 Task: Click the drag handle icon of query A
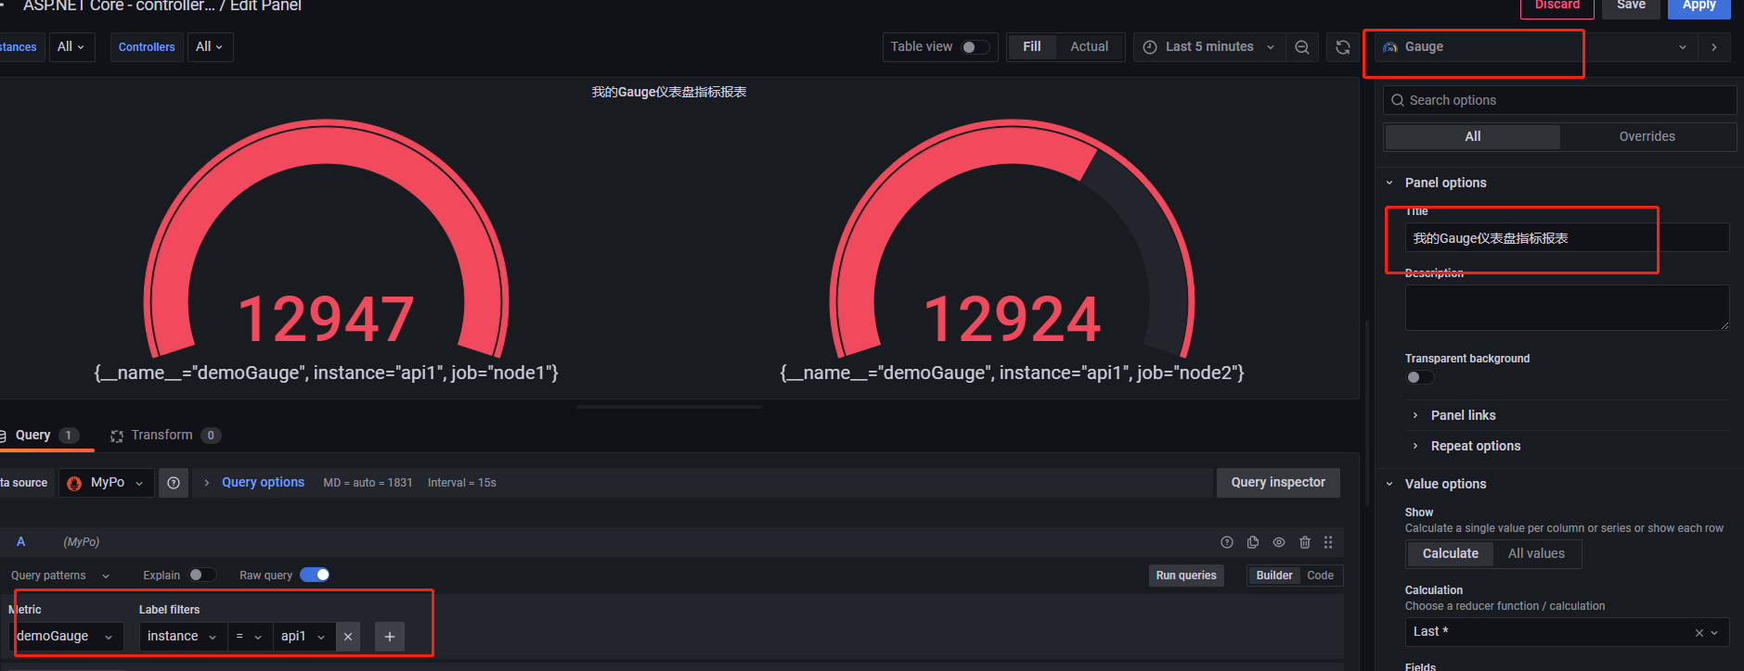[x=1328, y=542]
